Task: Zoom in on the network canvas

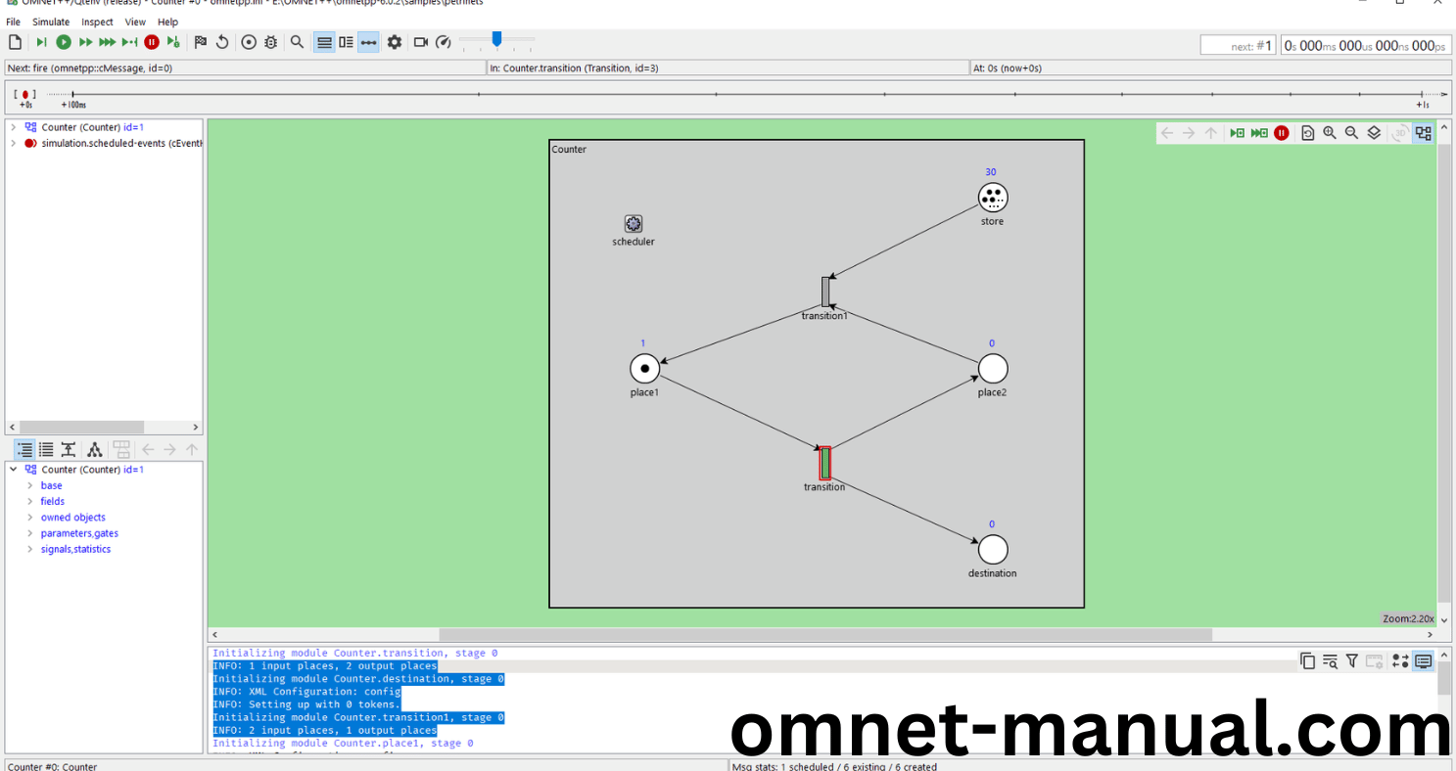Action: pyautogui.click(x=1330, y=133)
